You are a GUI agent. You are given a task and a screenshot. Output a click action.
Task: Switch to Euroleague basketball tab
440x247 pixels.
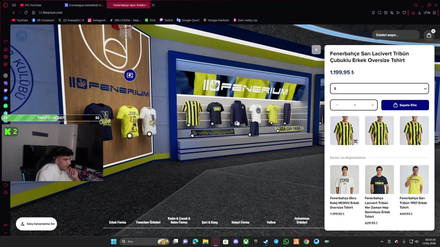tap(85, 5)
